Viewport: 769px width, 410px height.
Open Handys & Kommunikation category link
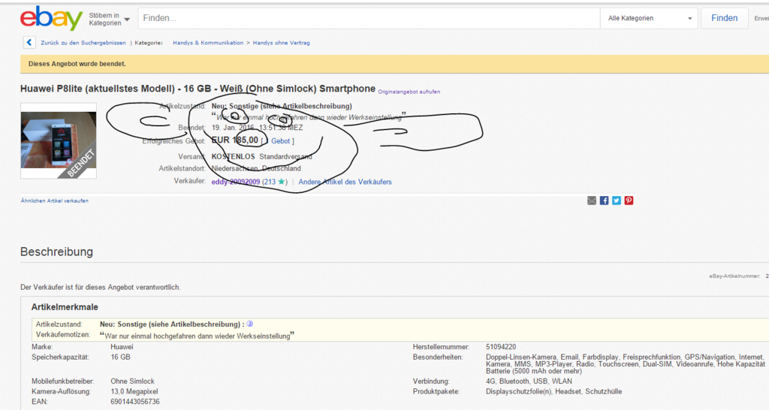point(208,43)
